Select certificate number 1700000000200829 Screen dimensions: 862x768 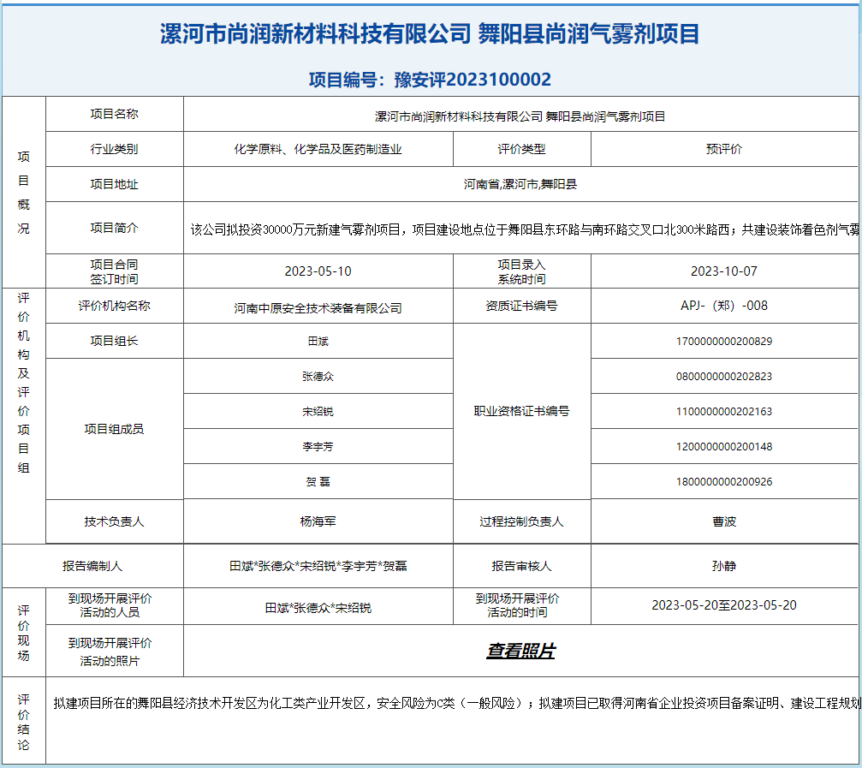tap(724, 342)
